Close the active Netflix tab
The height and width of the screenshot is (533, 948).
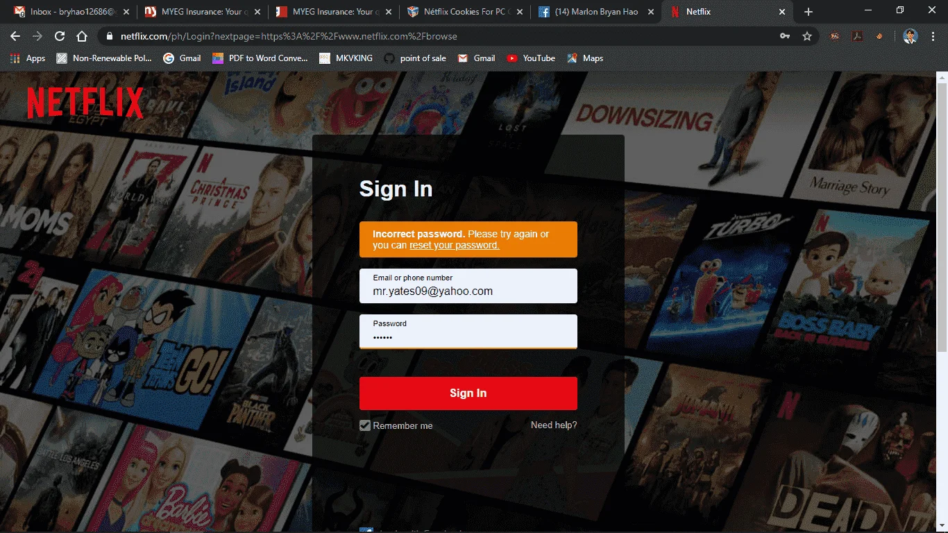[782, 12]
